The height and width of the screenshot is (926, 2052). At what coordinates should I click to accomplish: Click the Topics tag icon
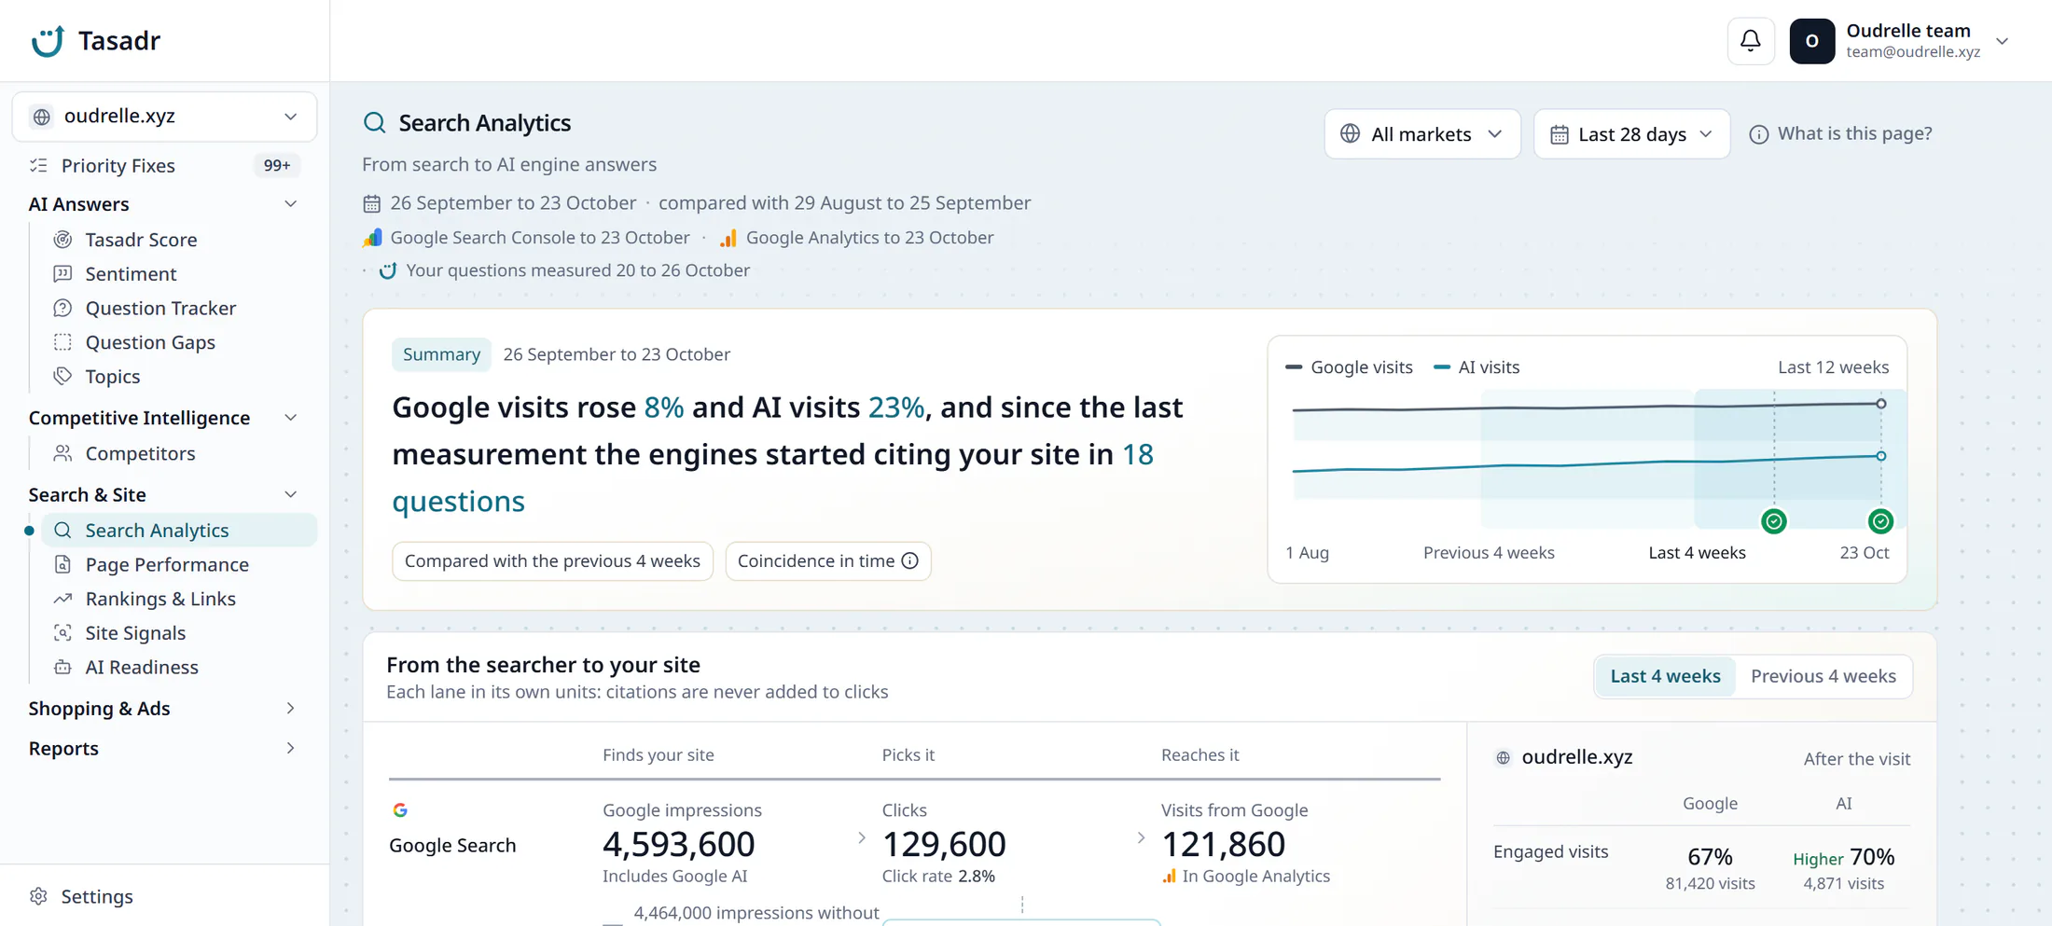62,376
